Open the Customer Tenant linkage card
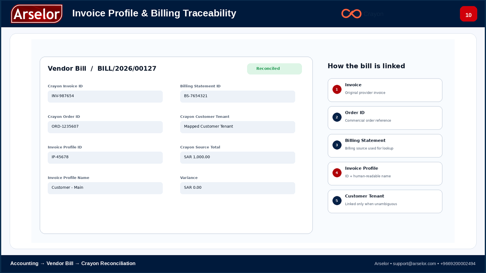Viewport: 486px width, 273px height. (x=385, y=201)
